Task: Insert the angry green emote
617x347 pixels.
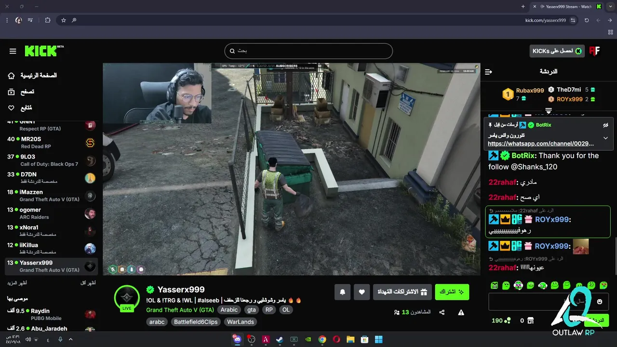Action: (x=494, y=286)
